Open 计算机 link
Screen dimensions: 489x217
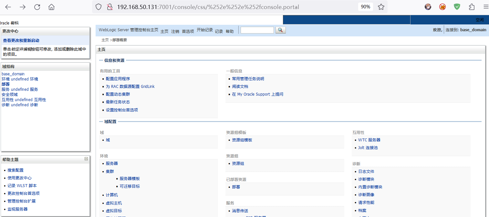pos(112,195)
